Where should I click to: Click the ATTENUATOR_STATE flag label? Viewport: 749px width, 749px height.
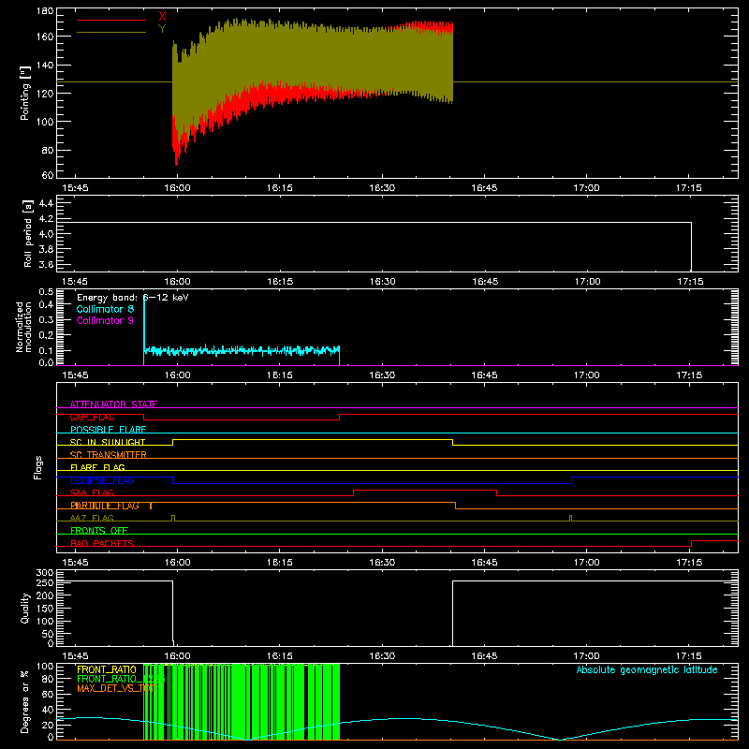coord(113,404)
